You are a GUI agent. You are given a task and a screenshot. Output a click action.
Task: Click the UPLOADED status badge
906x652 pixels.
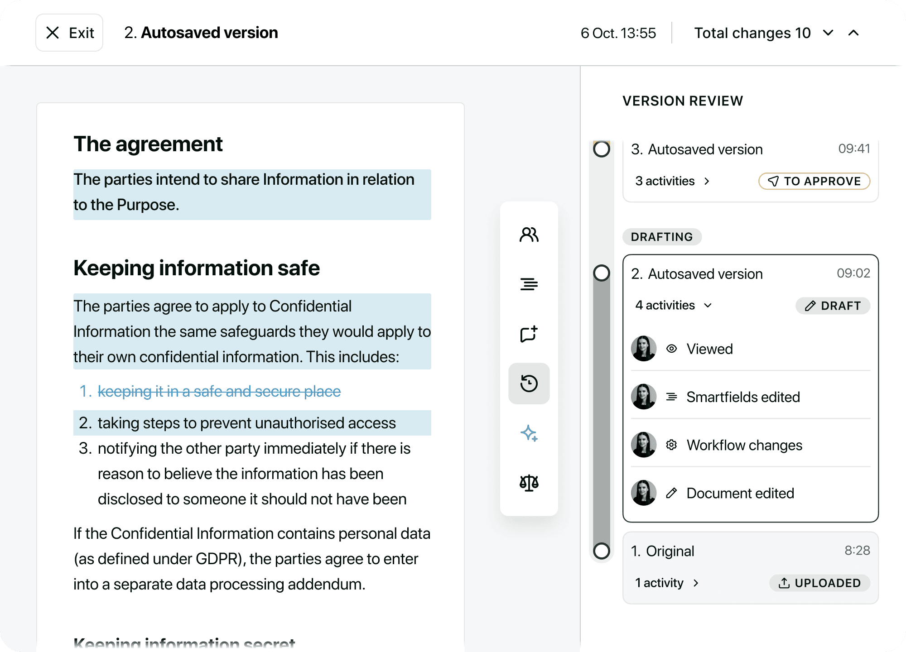point(819,583)
